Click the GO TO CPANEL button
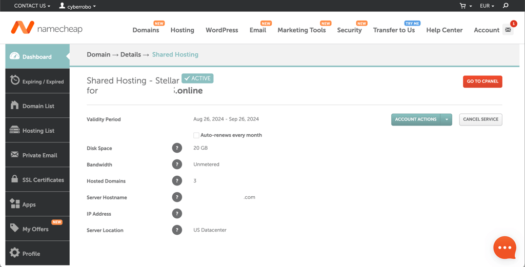This screenshot has height=267, width=525. tap(482, 81)
